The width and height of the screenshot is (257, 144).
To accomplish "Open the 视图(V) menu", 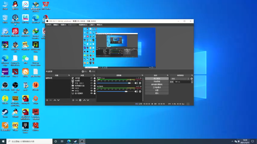I will [63, 25].
